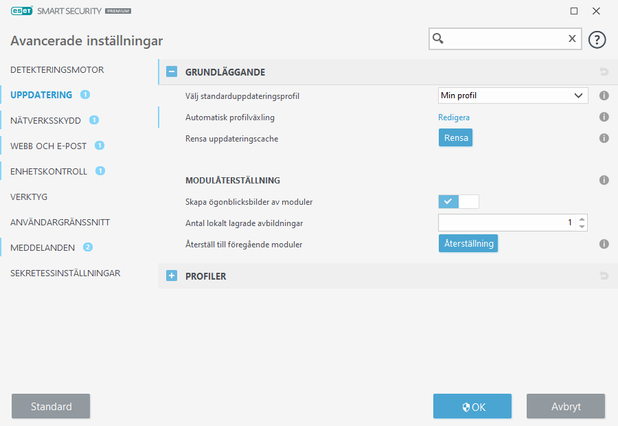
Task: Click info icon for Välj standarduppdateringsprofil
Action: click(x=604, y=96)
